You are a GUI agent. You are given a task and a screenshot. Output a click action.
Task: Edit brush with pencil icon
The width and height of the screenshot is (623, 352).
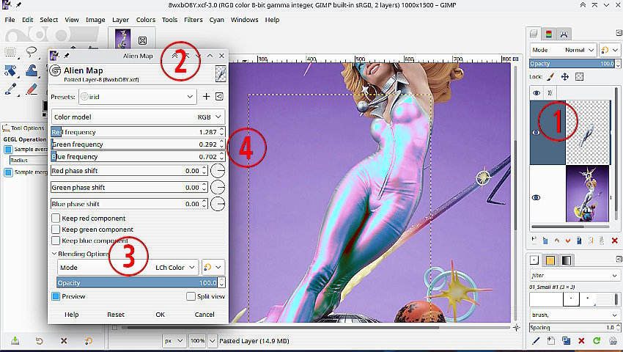[536, 340]
